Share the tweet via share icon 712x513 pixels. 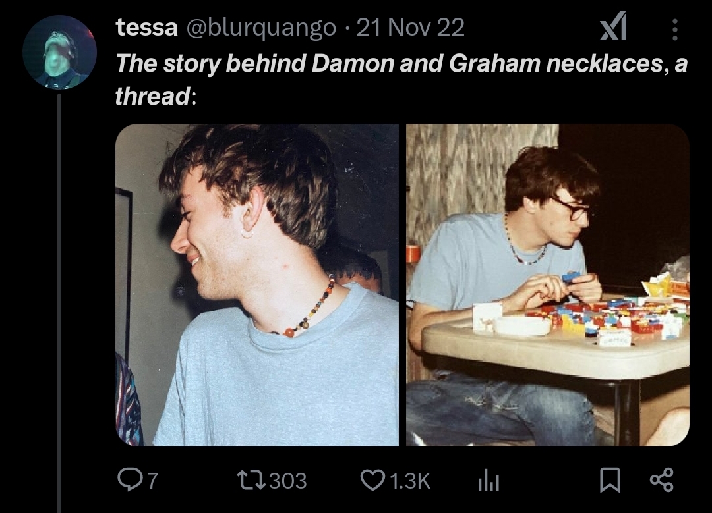click(662, 480)
